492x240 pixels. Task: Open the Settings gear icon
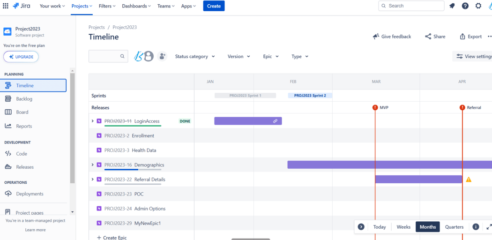(478, 6)
